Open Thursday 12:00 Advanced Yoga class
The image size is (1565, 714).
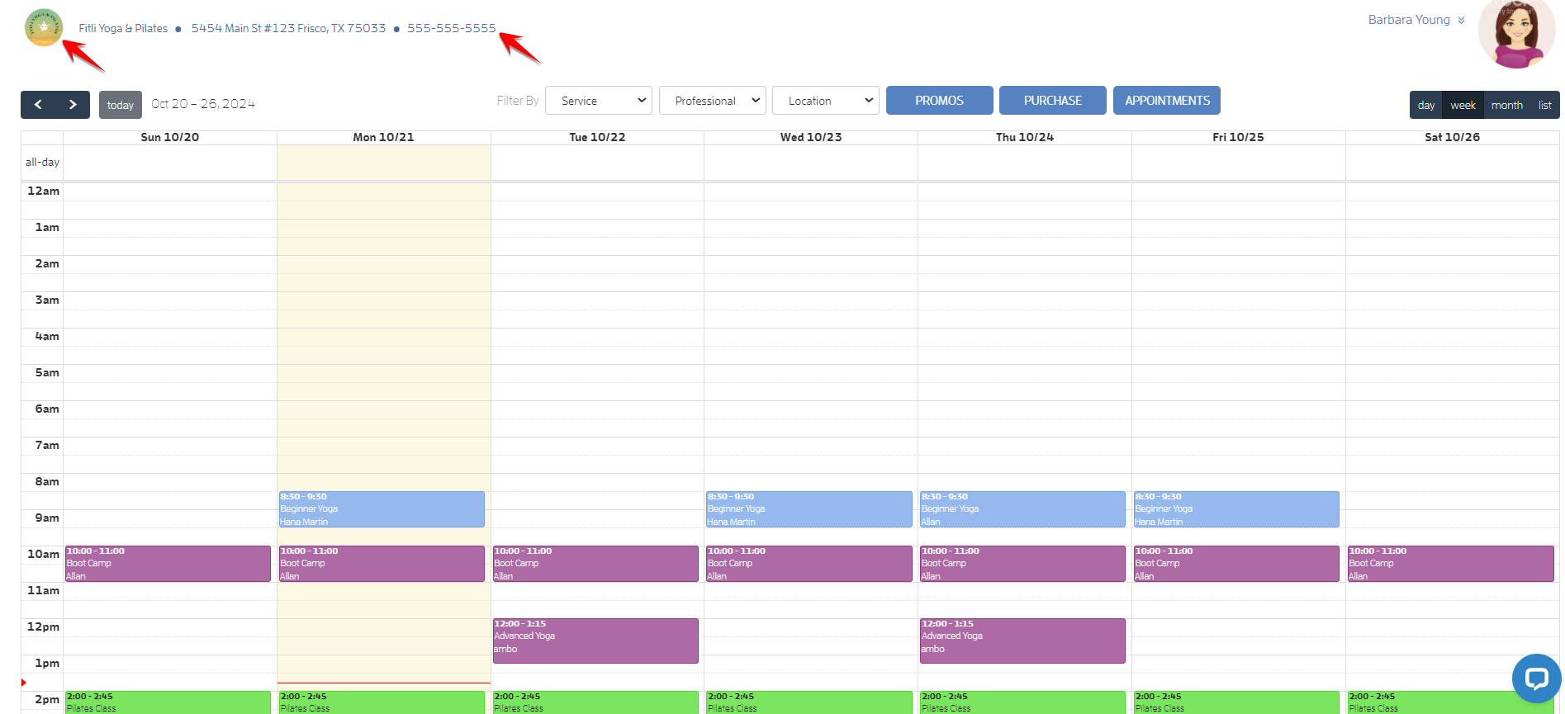click(x=1022, y=641)
